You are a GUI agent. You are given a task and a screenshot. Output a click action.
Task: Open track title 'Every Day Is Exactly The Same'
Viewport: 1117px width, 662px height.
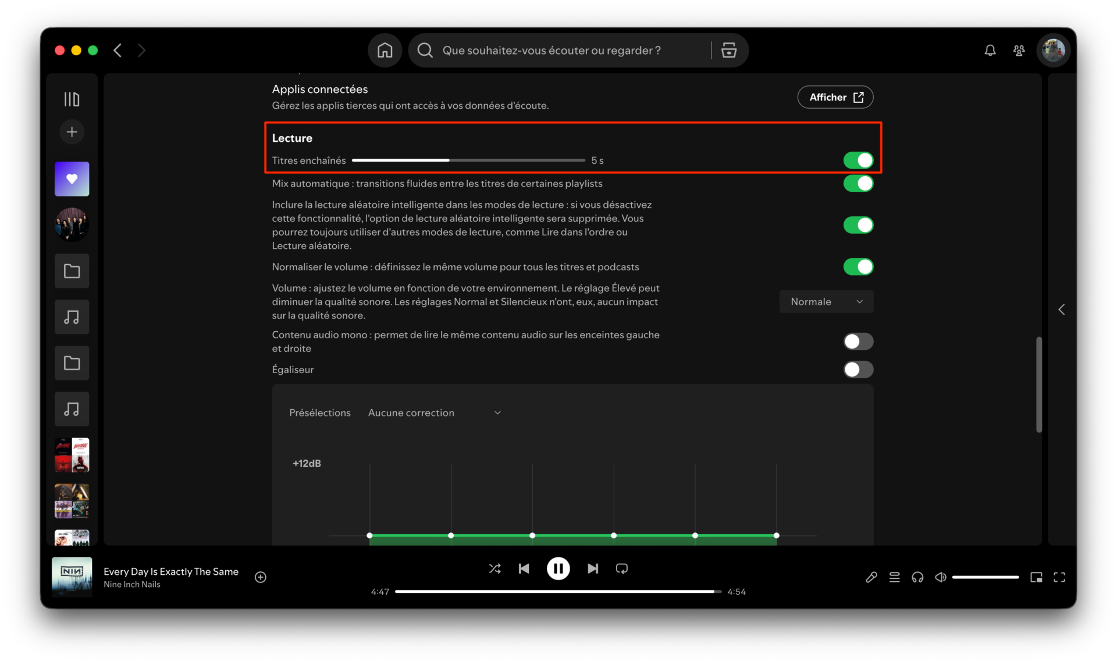pyautogui.click(x=171, y=571)
